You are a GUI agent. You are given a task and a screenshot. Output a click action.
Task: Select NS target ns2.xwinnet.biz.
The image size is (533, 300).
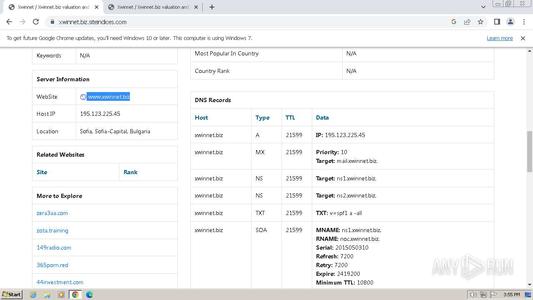coord(356,195)
